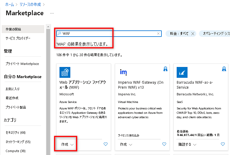This screenshot has width=230, height=155.
Task: Open プライベート Marketplace in the sidebar
Action: (22, 64)
